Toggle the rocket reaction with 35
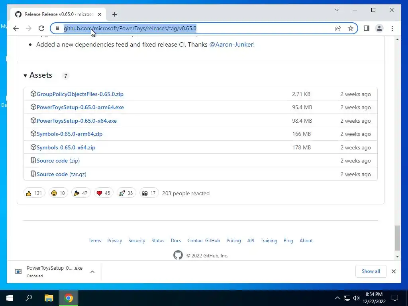 click(x=126, y=193)
